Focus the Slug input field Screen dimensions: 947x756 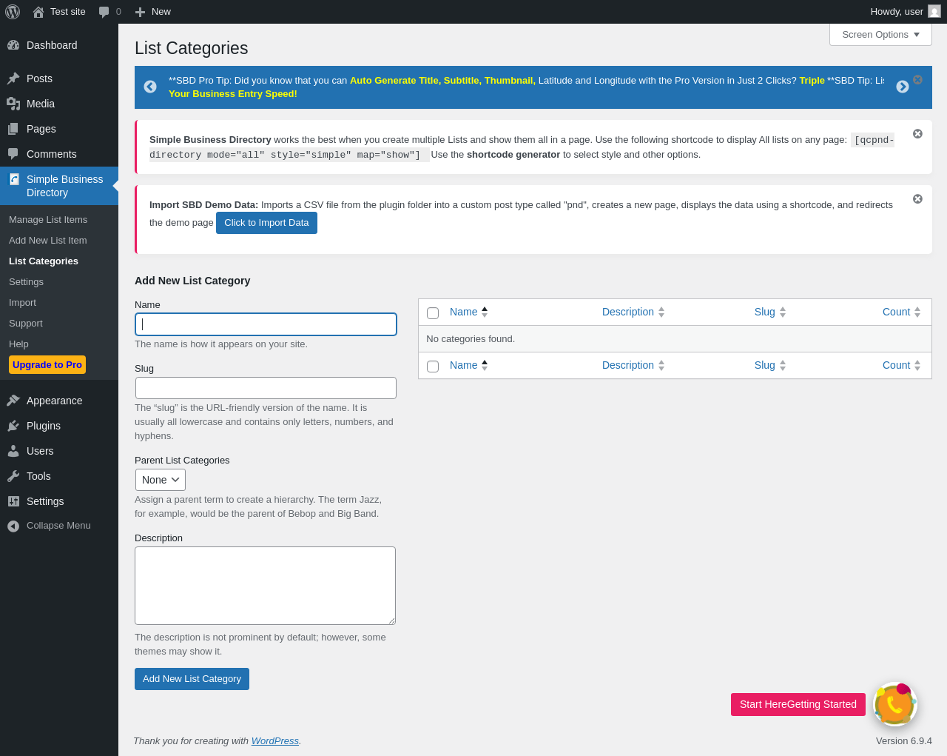click(x=266, y=388)
